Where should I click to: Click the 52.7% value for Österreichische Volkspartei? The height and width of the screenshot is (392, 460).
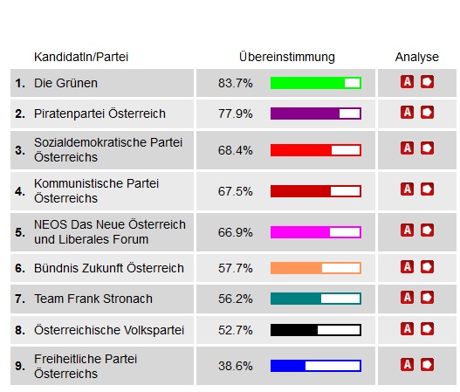236,330
